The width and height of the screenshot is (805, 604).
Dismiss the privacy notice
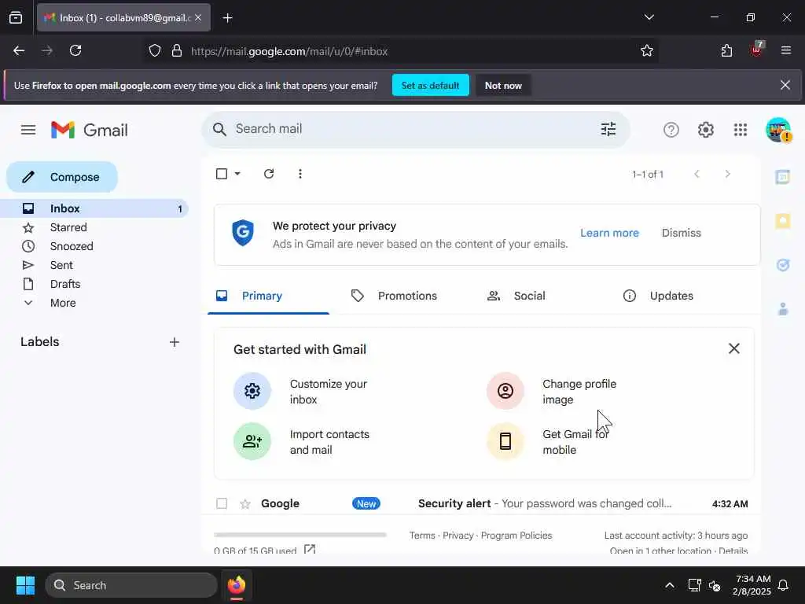pos(682,233)
